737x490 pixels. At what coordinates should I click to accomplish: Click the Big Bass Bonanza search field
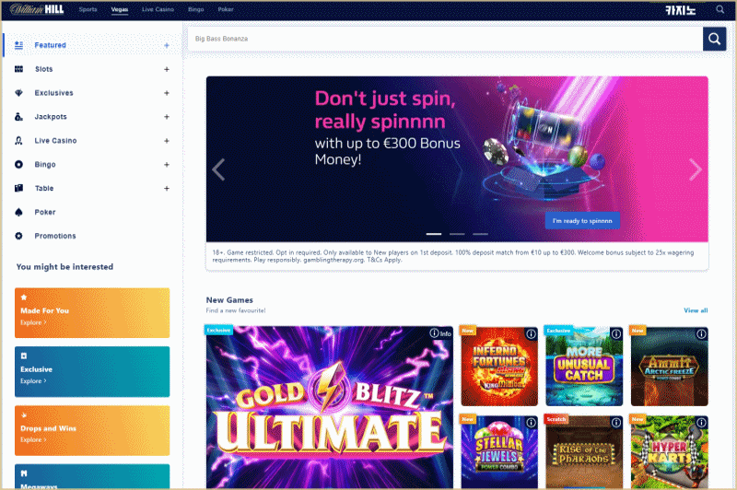(x=445, y=39)
